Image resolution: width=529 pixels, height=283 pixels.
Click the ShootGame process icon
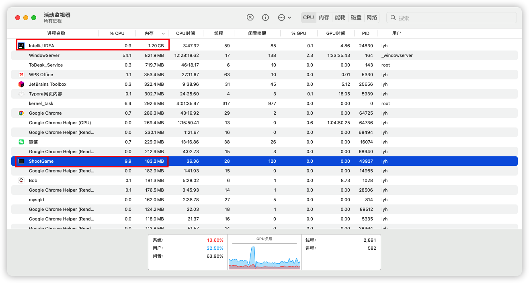tap(21, 161)
